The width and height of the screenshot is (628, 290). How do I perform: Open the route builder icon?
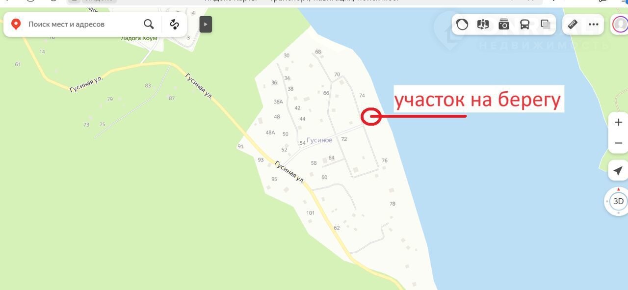[174, 24]
